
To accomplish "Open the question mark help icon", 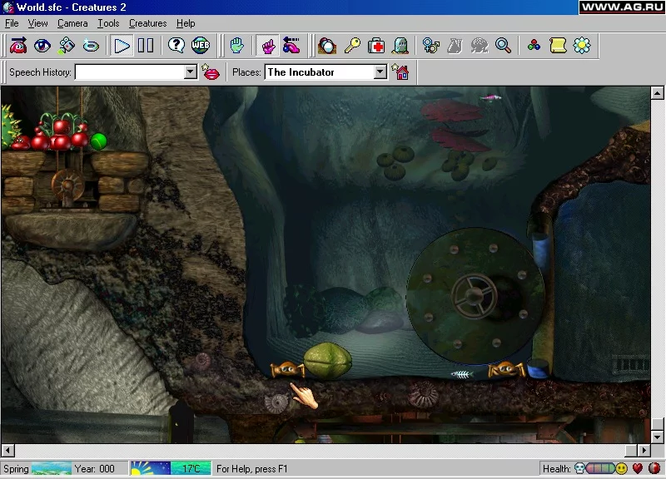I will coord(176,46).
